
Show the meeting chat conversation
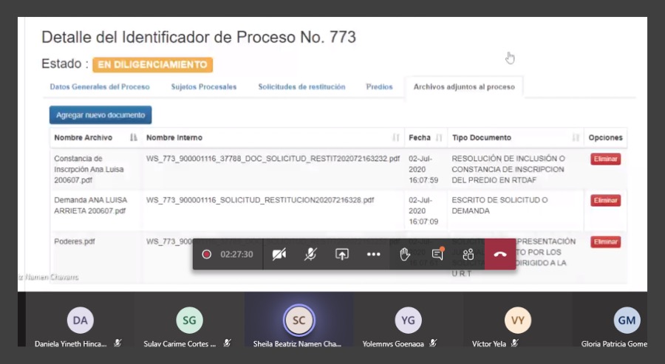(437, 254)
